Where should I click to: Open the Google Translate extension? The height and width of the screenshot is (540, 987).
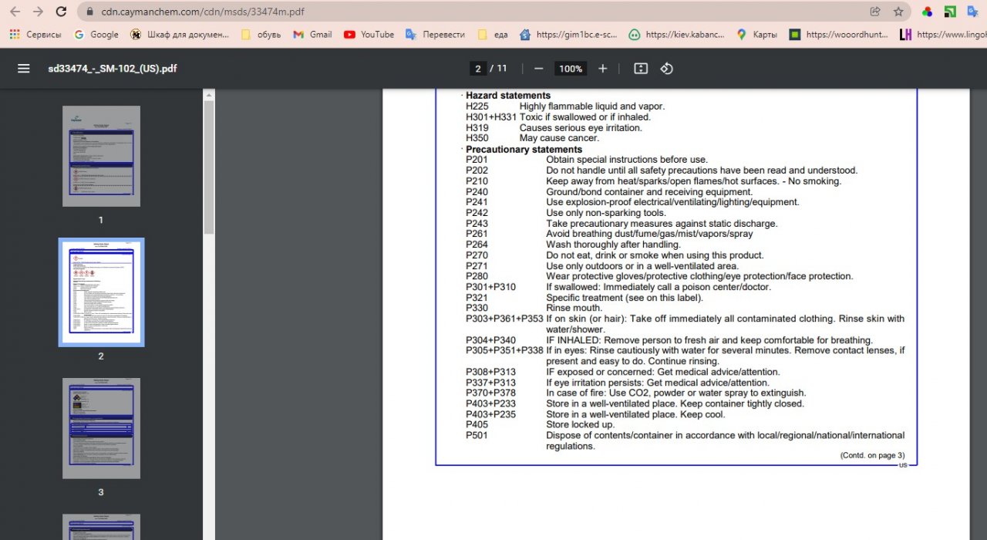click(x=973, y=12)
